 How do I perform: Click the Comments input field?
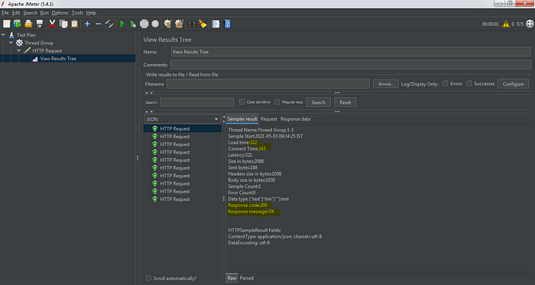click(x=351, y=65)
